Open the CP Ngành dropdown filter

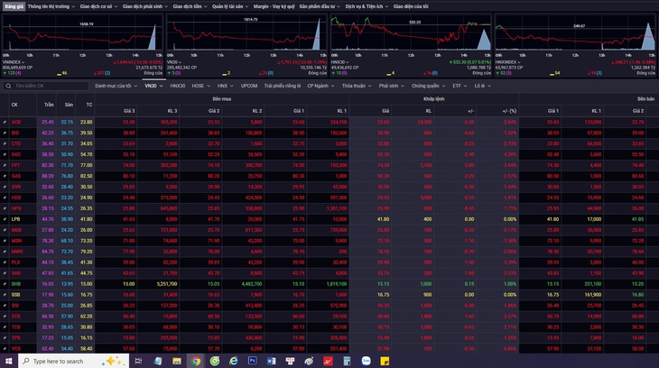coord(320,86)
